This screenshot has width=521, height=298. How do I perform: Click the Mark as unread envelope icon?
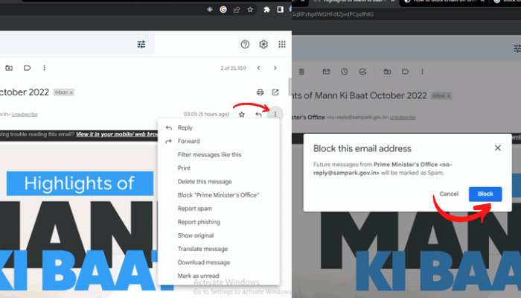(326, 72)
